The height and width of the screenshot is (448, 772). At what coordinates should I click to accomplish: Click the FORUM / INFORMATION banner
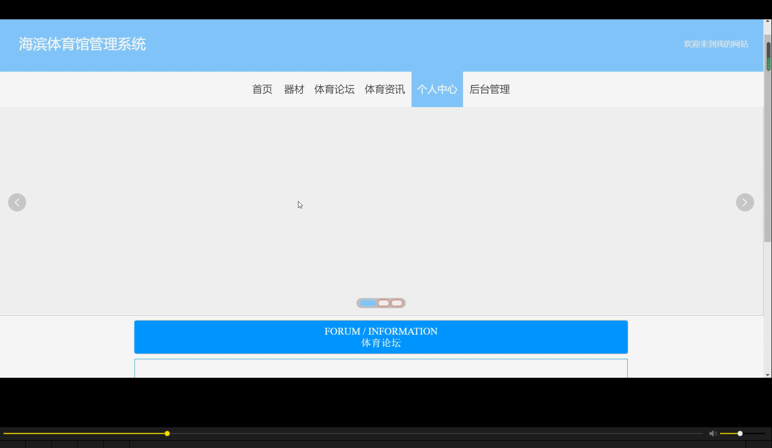click(381, 337)
